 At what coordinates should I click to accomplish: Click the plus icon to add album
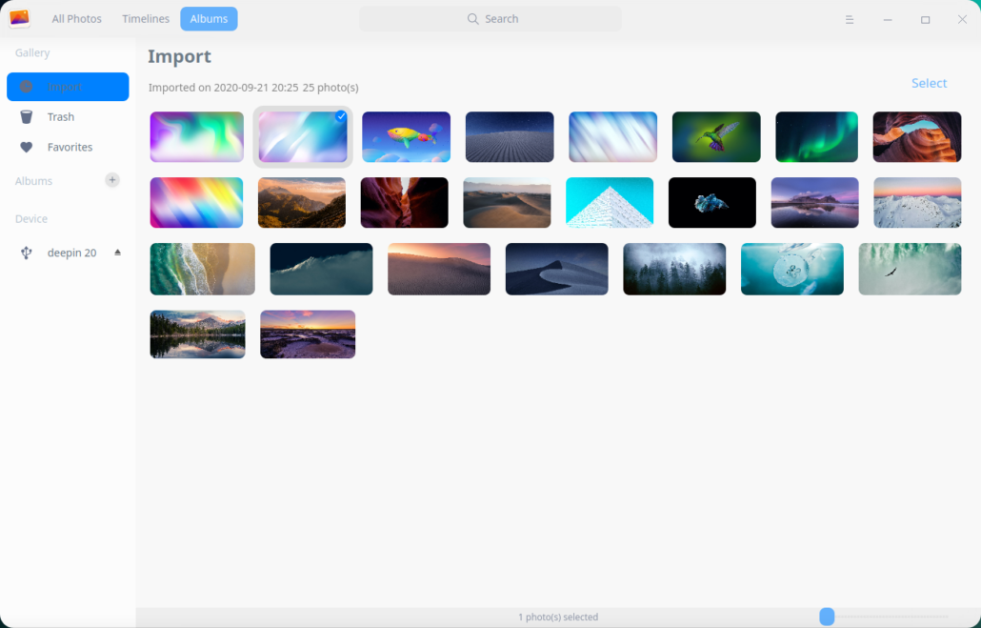(x=112, y=180)
